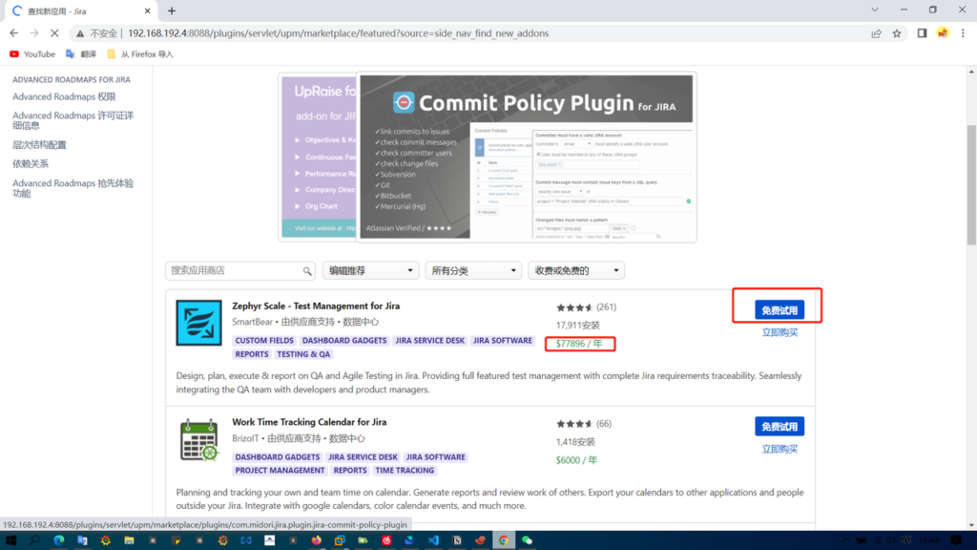Open new browser tab
This screenshot has width=977, height=550.
tap(172, 11)
